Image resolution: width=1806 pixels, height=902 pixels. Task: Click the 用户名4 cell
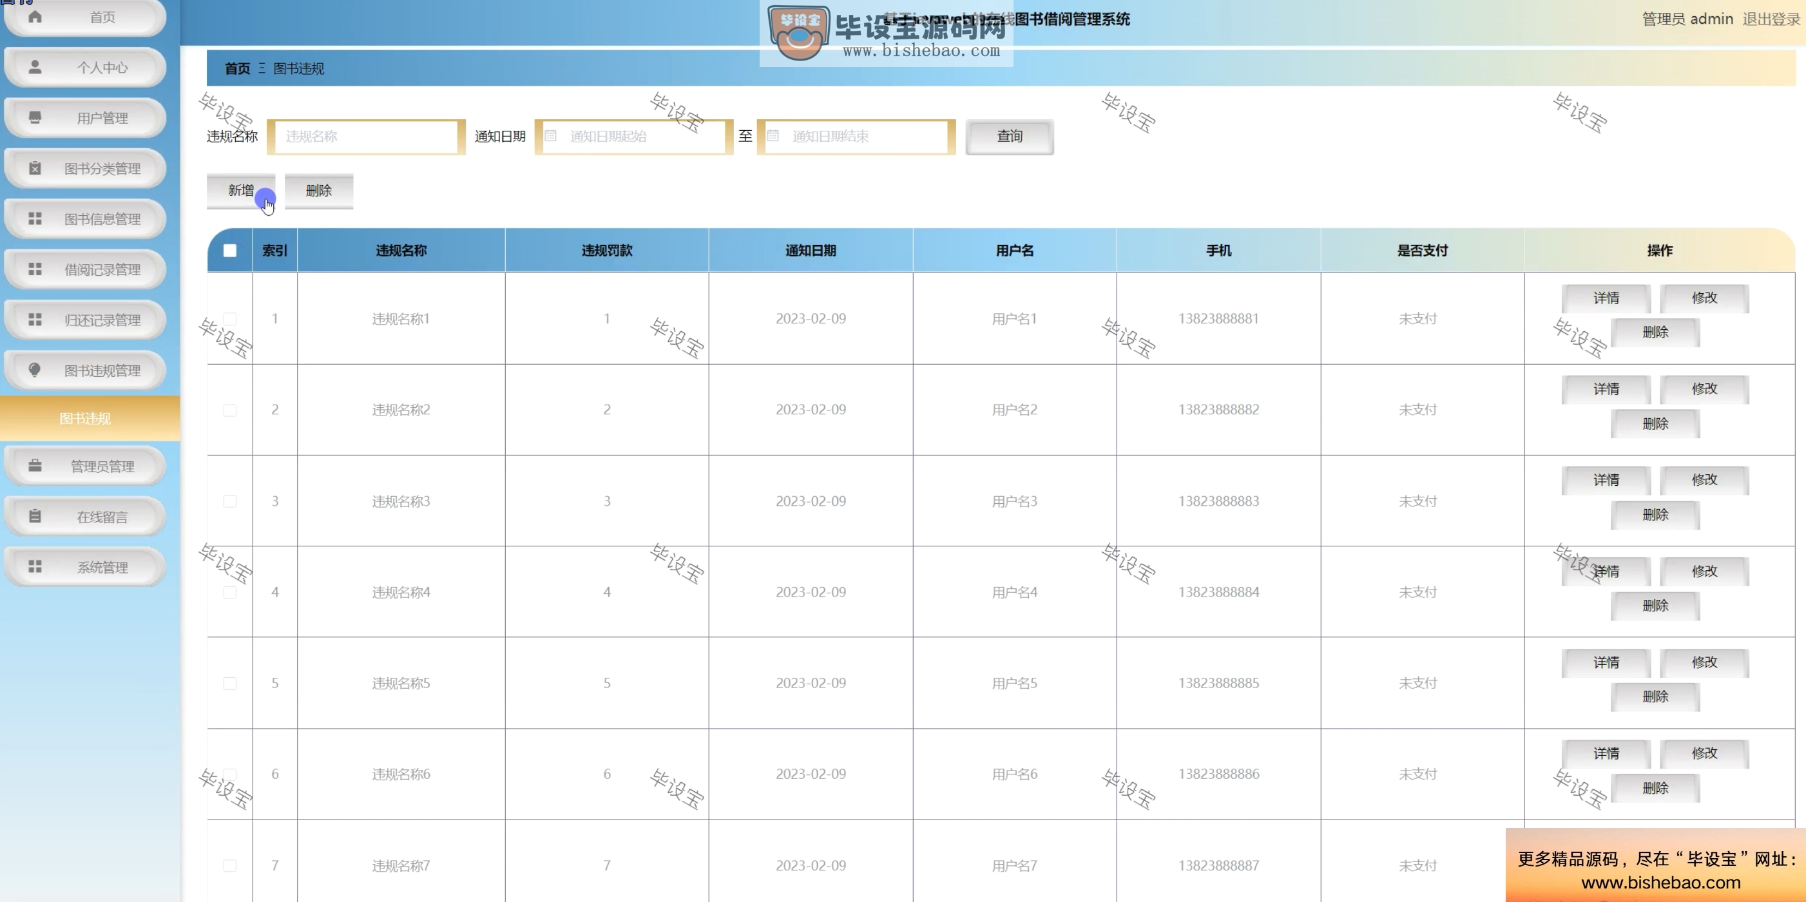click(1015, 592)
